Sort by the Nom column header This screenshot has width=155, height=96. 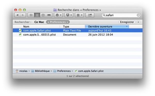(36, 27)
